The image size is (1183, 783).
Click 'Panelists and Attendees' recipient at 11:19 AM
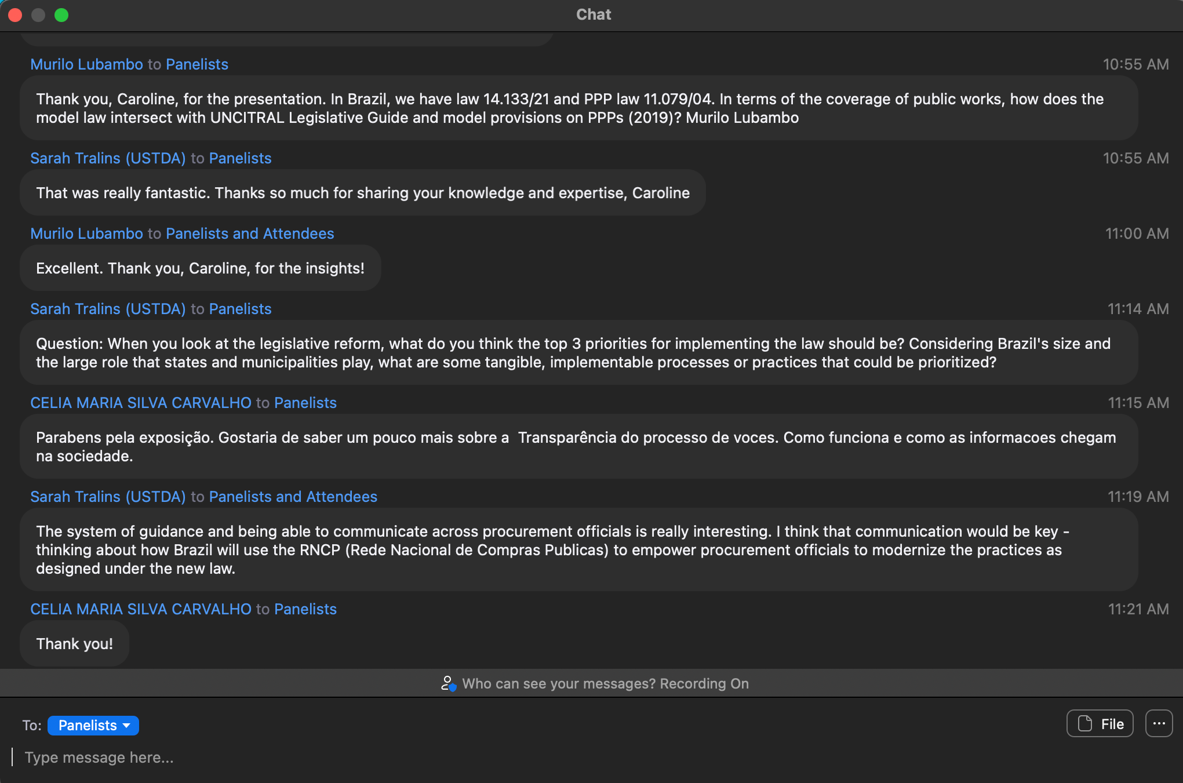point(293,497)
